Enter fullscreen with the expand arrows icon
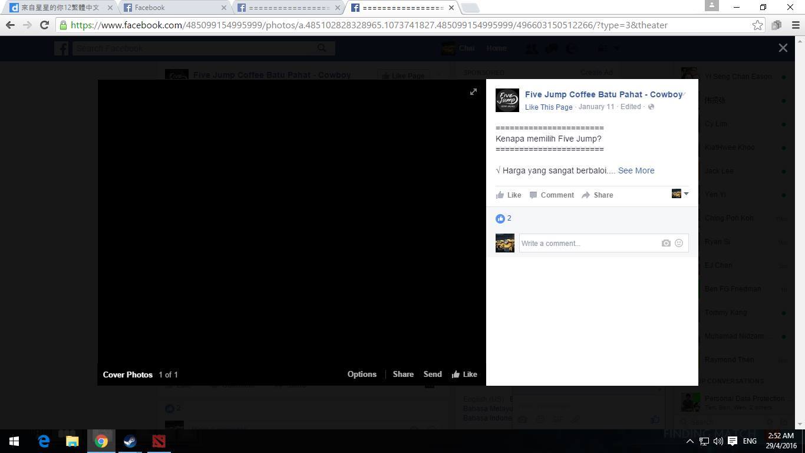Screen dimensions: 805x453 click(x=473, y=91)
